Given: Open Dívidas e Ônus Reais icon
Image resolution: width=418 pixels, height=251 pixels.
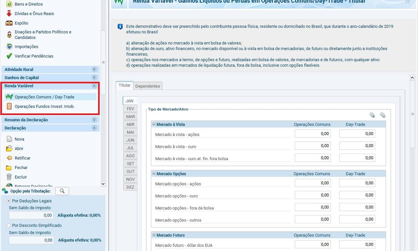Looking at the screenshot, I should 9,13.
